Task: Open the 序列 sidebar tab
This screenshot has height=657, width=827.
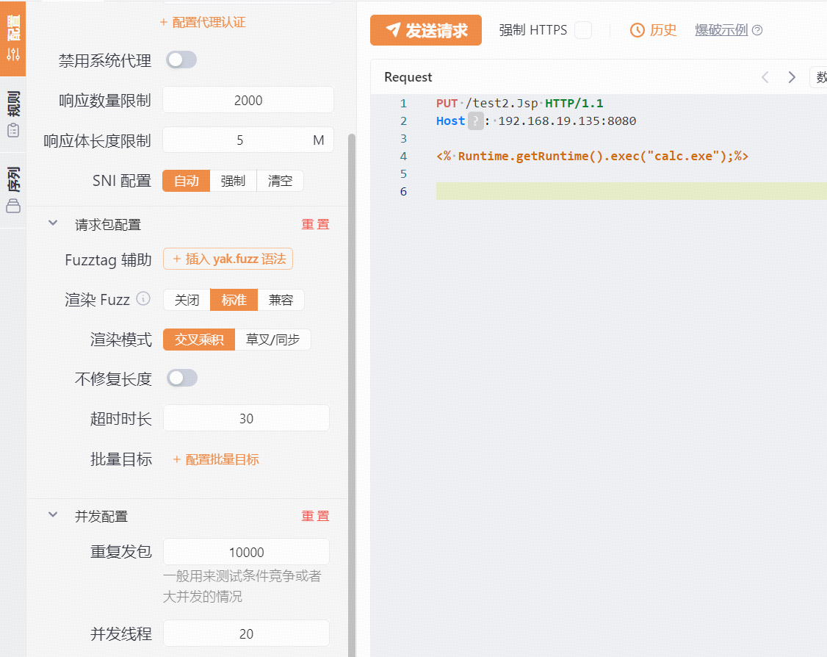Action: [13, 189]
